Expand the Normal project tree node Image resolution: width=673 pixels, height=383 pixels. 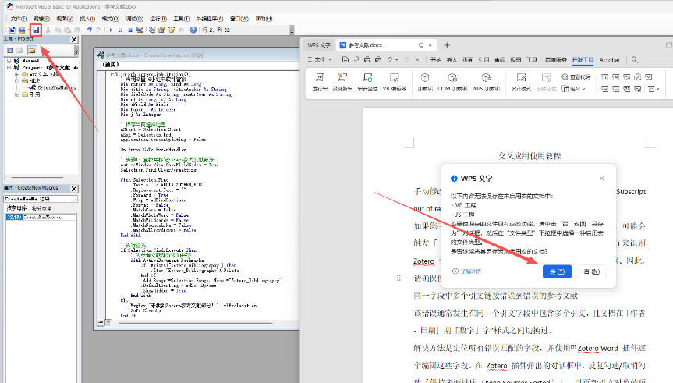[x=7, y=60]
